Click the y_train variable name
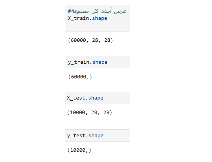 (x=79, y=62)
